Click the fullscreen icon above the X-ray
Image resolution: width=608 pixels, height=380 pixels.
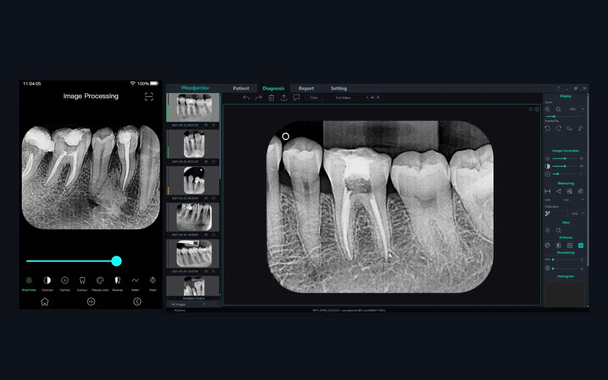(531, 109)
